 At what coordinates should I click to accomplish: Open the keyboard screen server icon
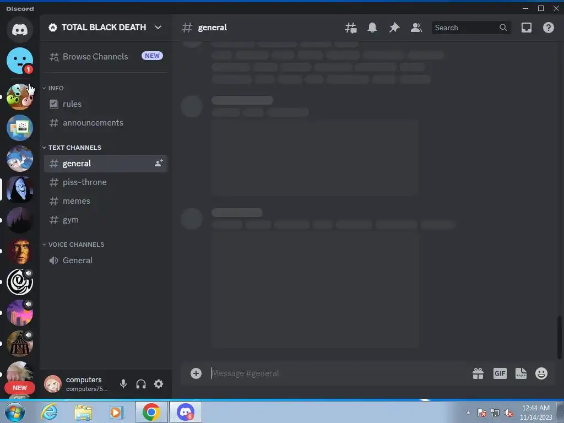click(x=20, y=128)
